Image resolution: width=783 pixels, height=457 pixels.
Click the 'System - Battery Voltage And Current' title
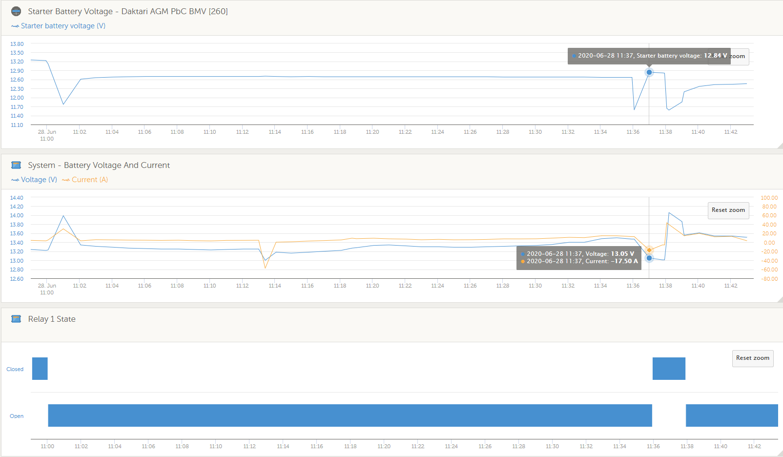pos(99,165)
